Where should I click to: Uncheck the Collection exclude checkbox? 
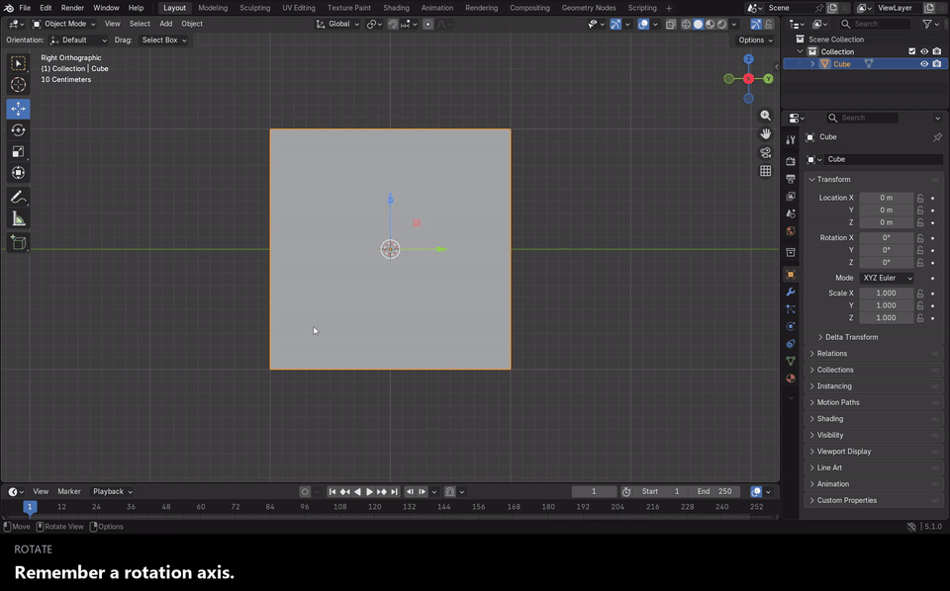click(x=911, y=51)
